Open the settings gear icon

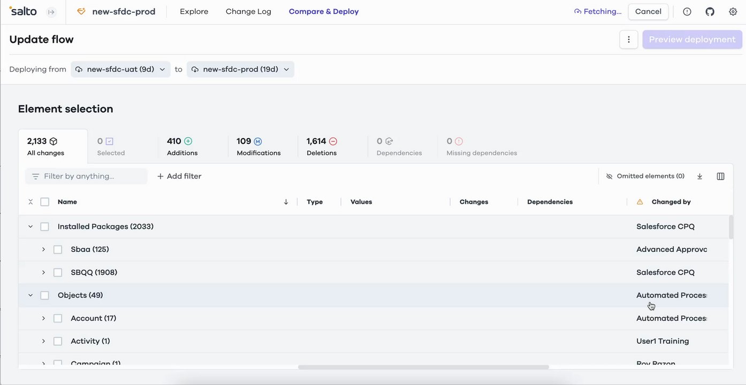pyautogui.click(x=733, y=11)
